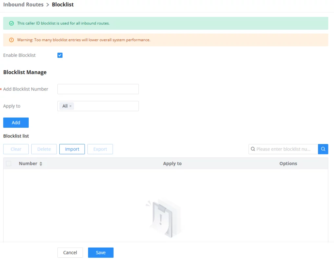334x259 pixels.
Task: Open the Apply to selection box
Action: (x=98, y=106)
